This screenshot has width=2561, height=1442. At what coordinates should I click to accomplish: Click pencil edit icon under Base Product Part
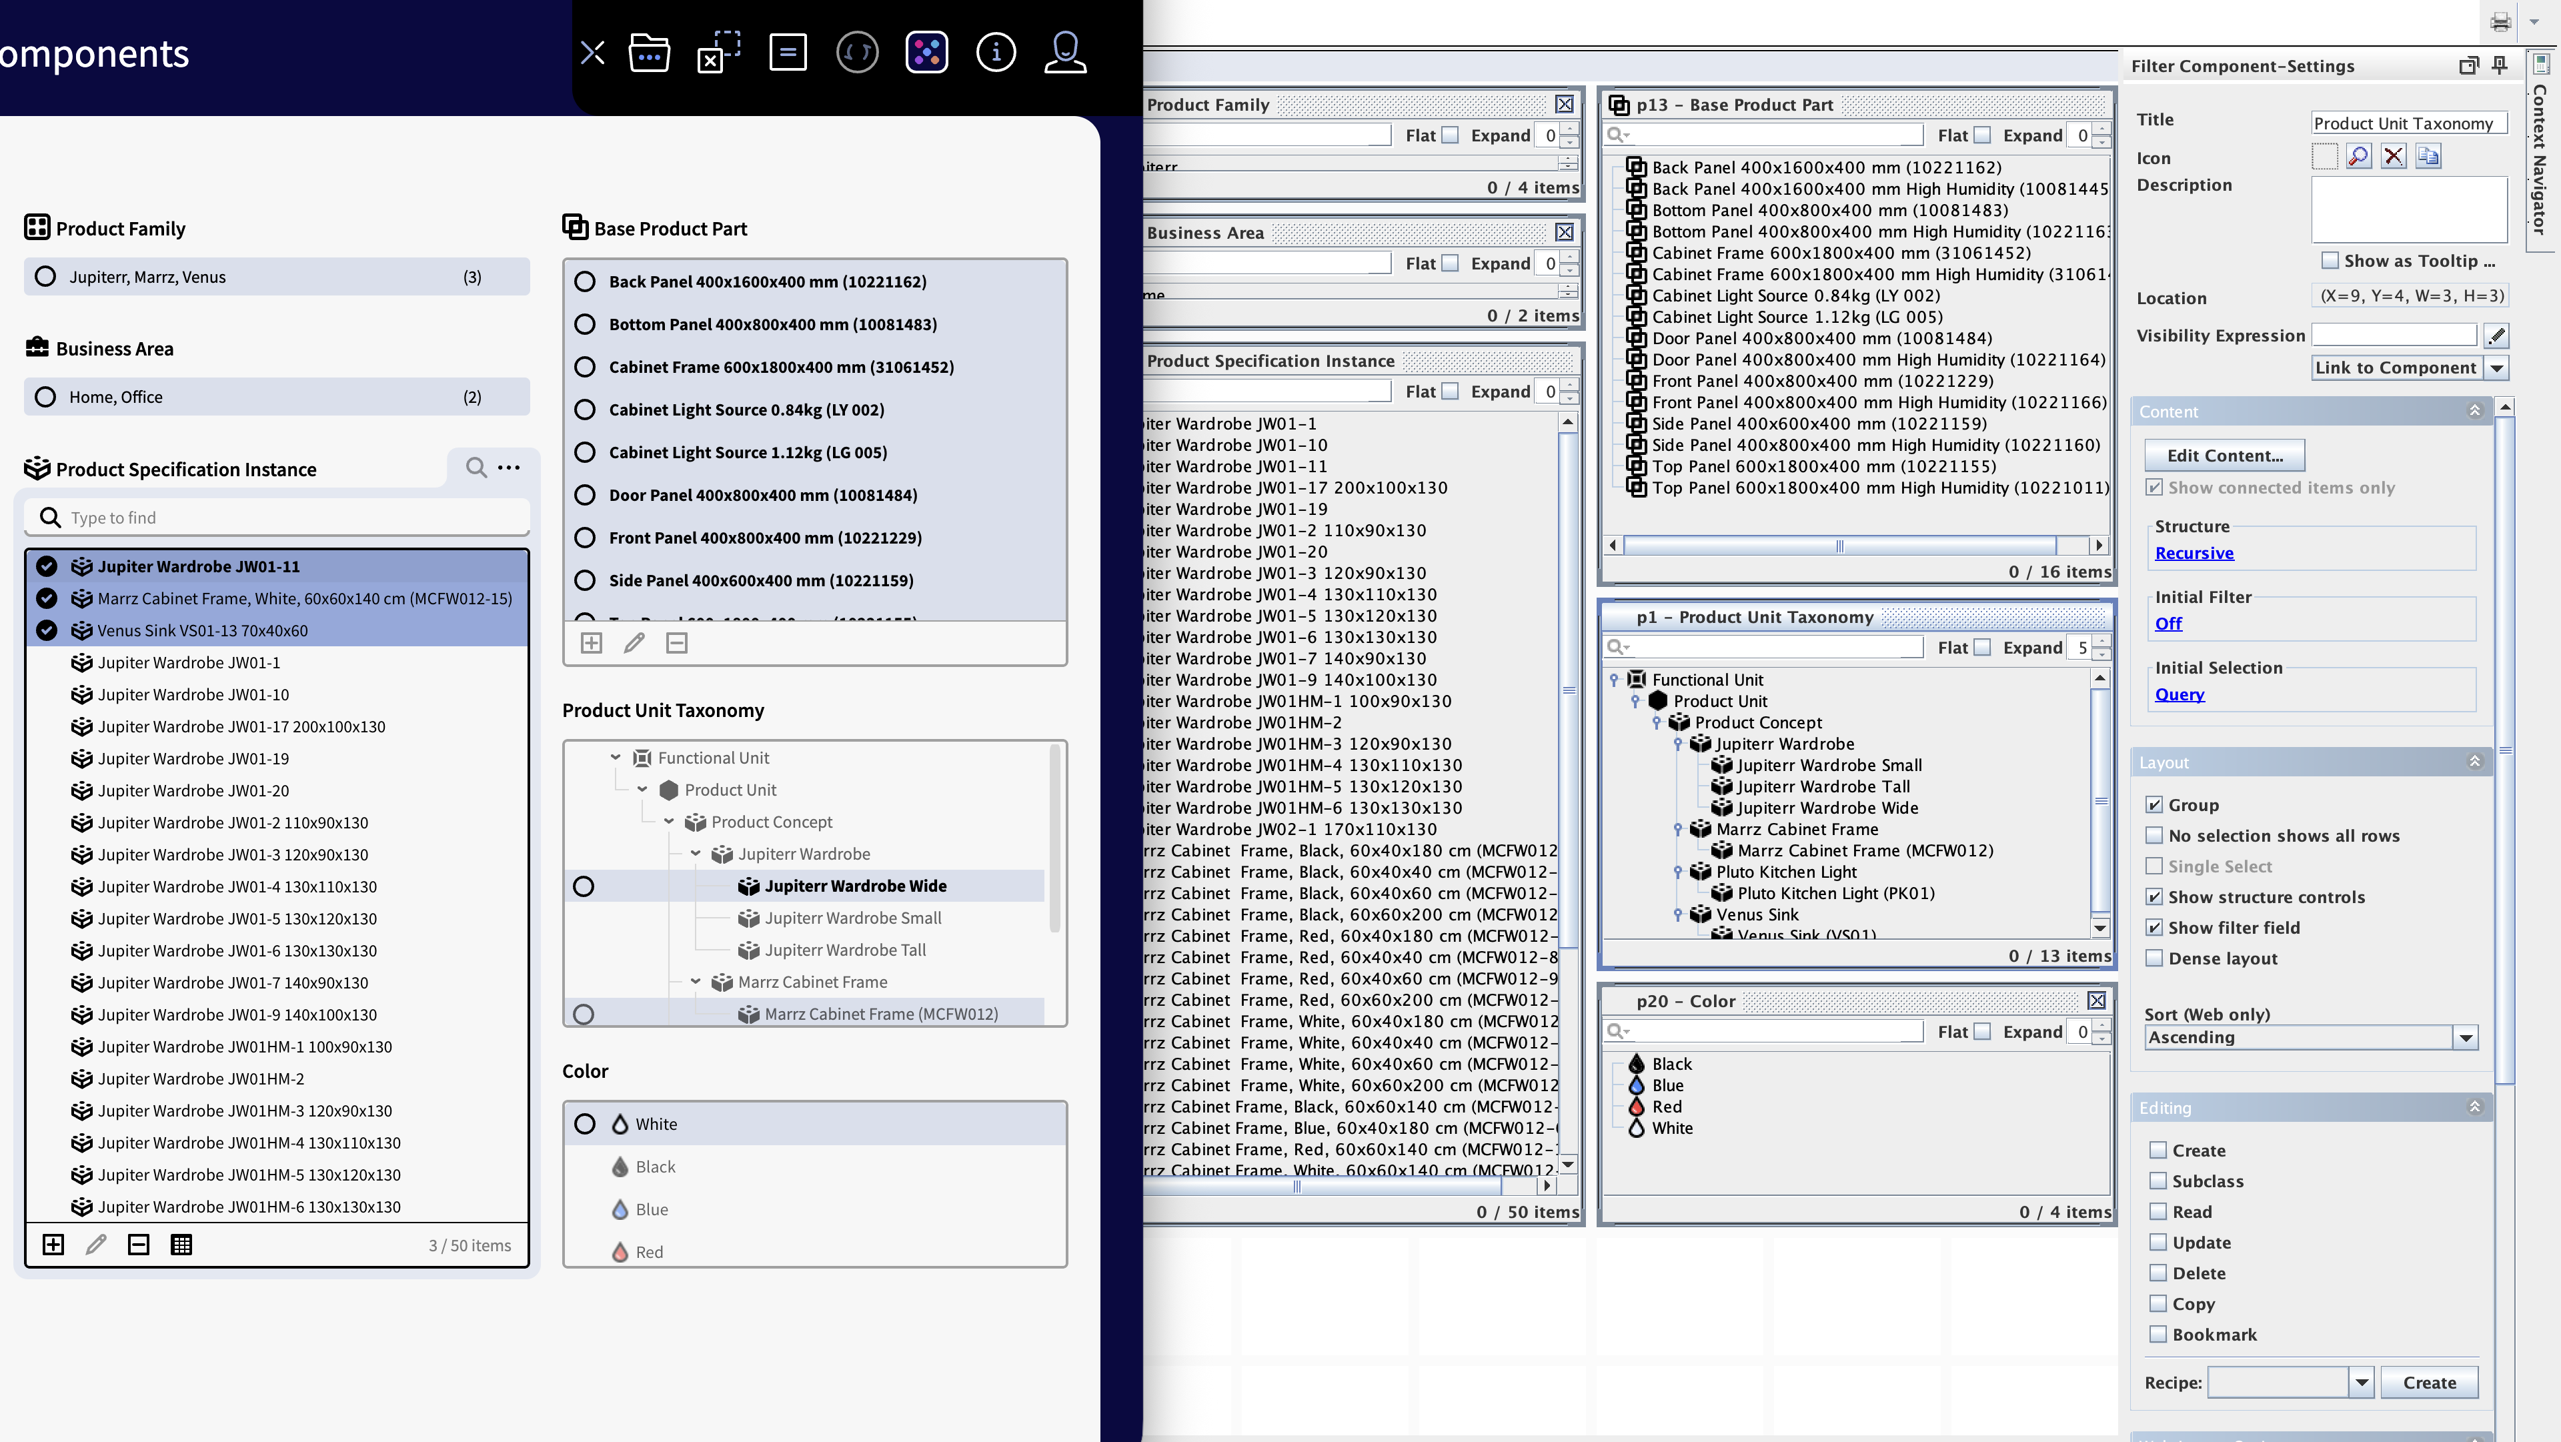pos(634,644)
